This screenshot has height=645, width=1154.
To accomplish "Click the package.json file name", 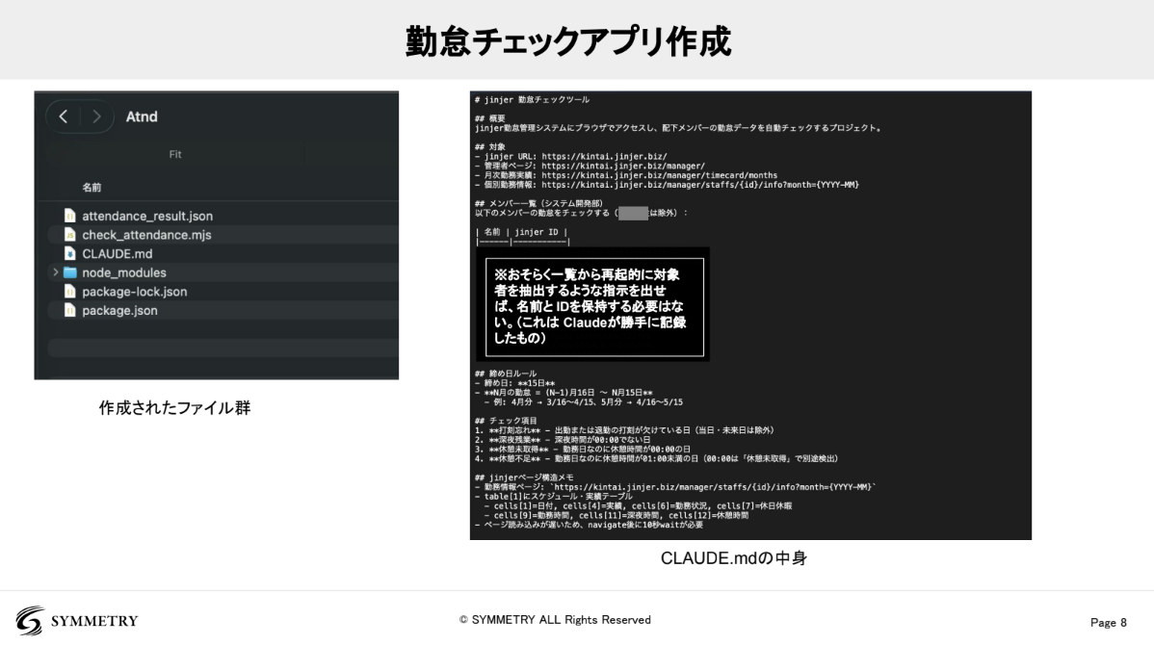I will 119,311.
